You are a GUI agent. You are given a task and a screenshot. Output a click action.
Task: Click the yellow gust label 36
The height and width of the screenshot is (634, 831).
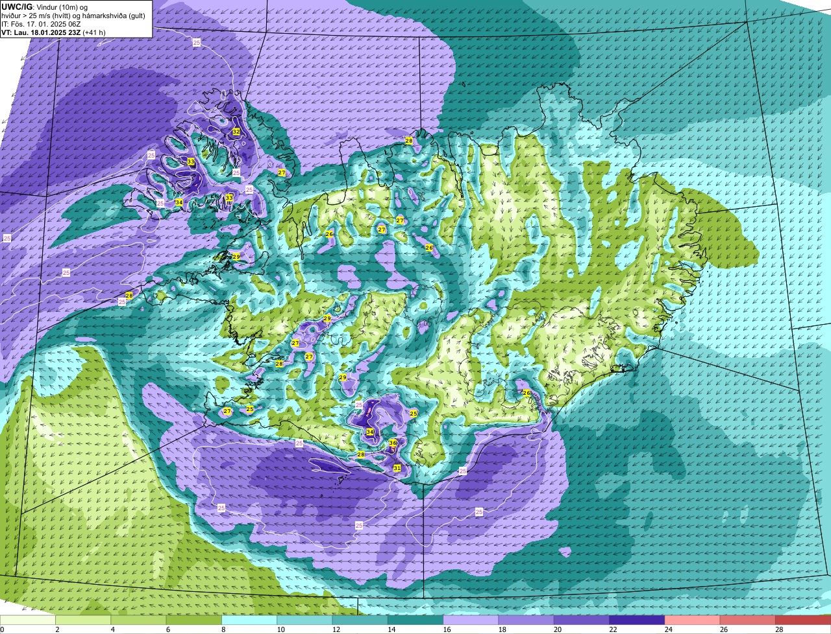click(393, 443)
